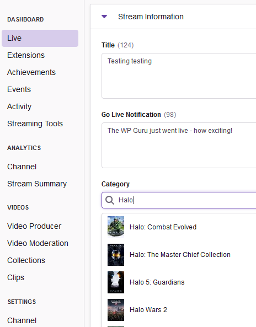Go to Achievements page

(x=31, y=72)
